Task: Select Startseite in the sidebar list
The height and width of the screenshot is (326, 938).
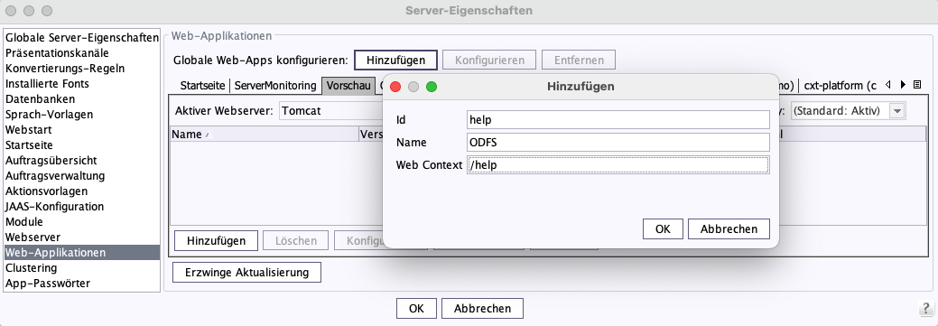Action: (82, 144)
